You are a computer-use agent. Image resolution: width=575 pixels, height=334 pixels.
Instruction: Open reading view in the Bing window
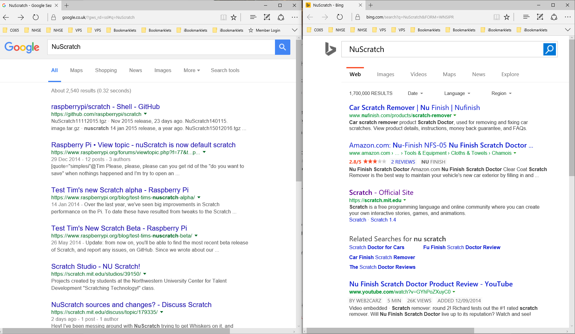(496, 17)
